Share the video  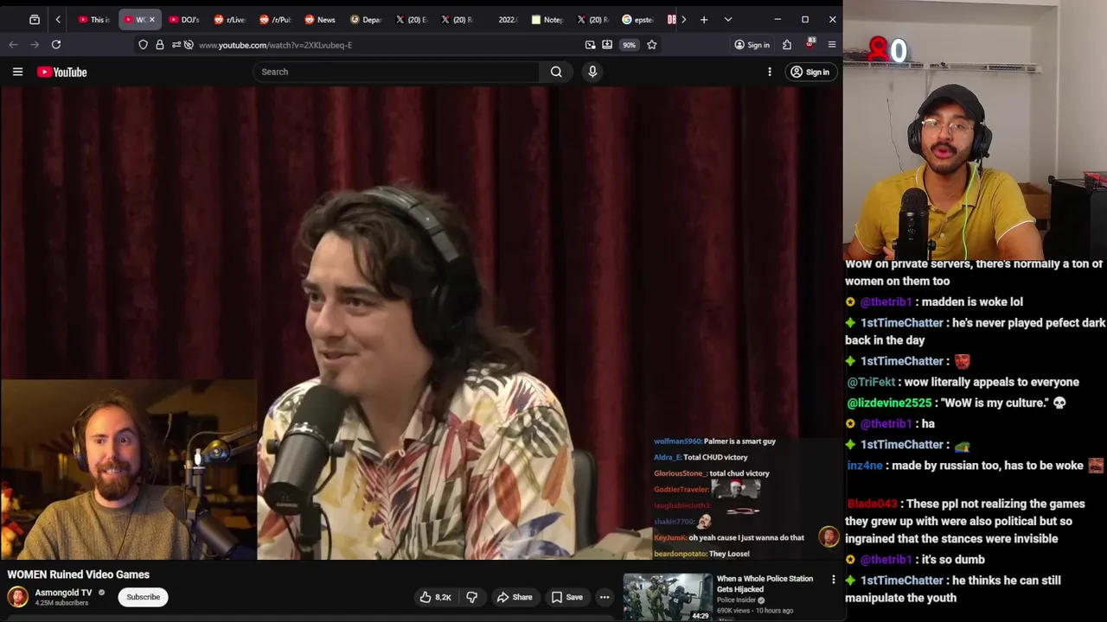click(514, 597)
